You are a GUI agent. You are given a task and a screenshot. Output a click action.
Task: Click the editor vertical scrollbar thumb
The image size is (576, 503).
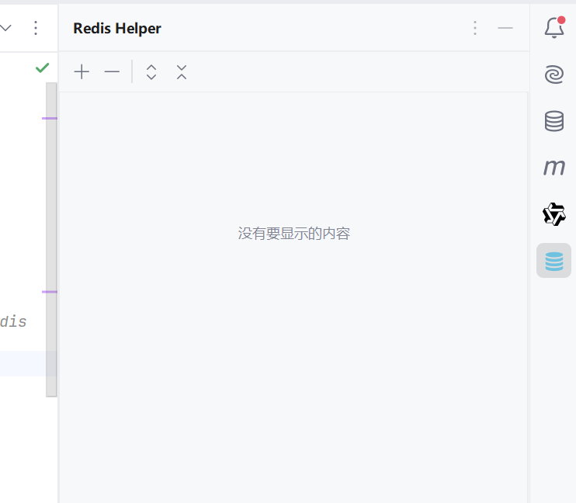click(x=51, y=240)
